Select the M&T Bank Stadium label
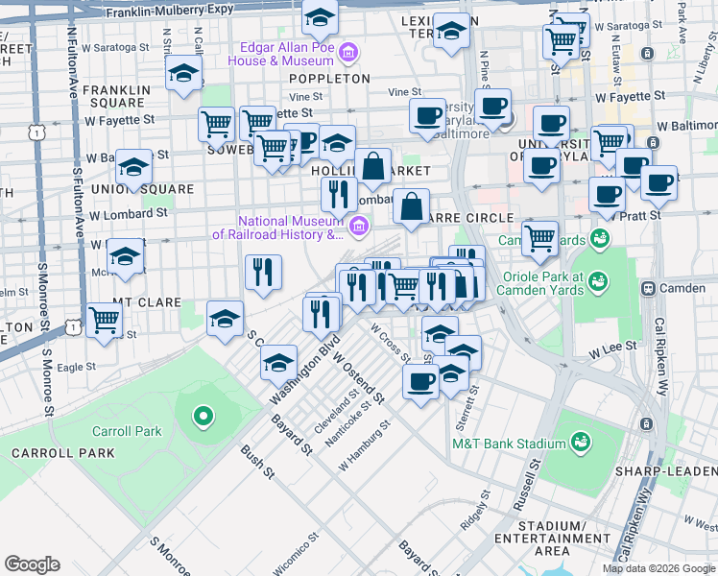 (x=509, y=444)
